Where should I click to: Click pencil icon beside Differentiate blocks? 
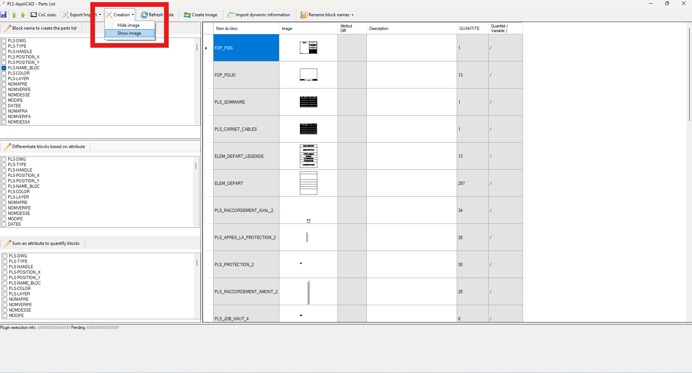tap(8, 147)
